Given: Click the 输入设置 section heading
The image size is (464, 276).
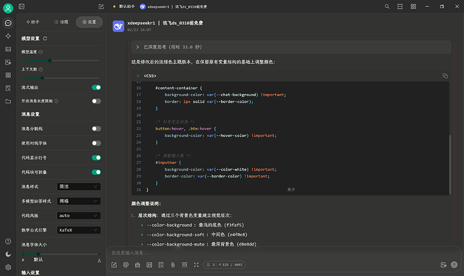Looking at the screenshot, I should pos(30,273).
